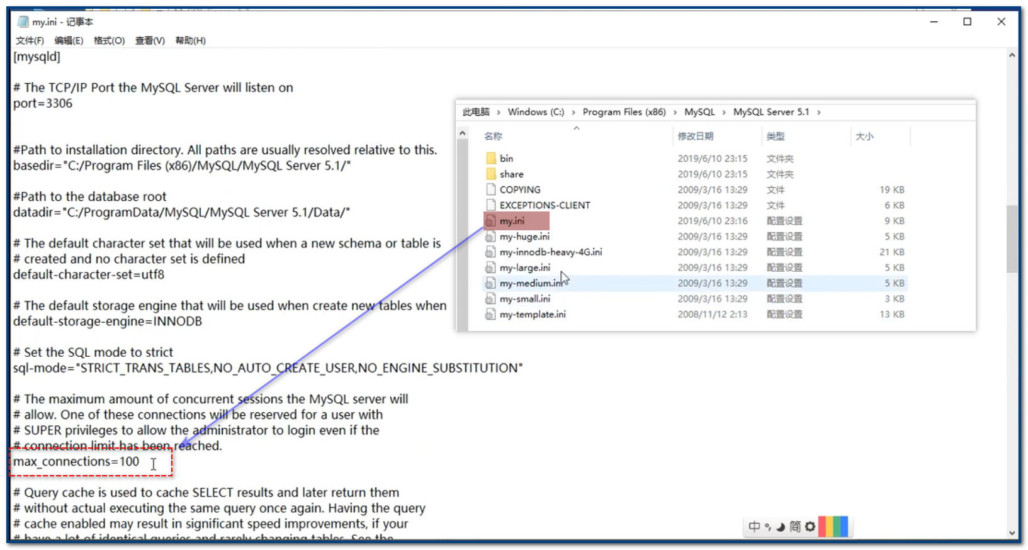Select the MySQL Server 5.1 breadcrumb segment
1028x550 pixels.
point(771,112)
